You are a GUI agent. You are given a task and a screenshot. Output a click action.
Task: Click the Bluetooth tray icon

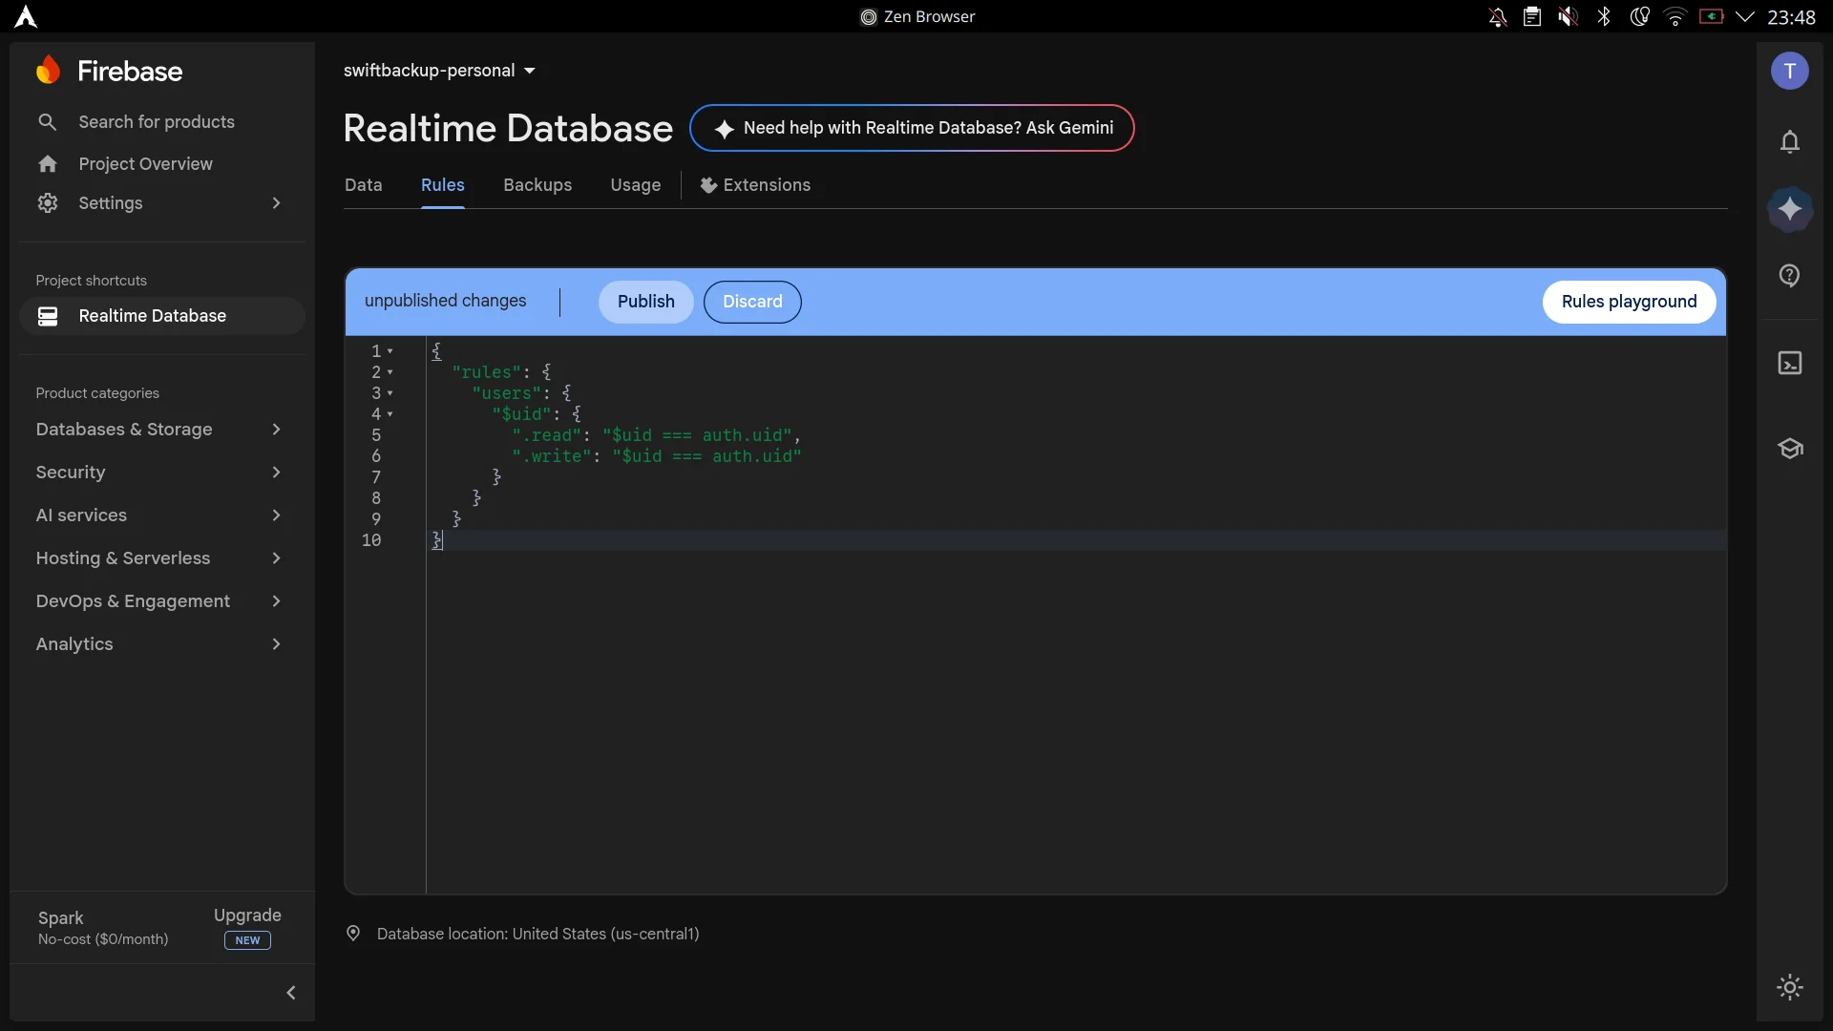click(1604, 17)
